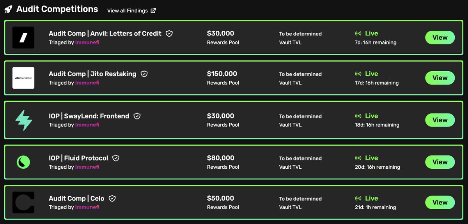Open the View all Findings link
Image resolution: width=468 pixels, height=224 pixels.
[x=127, y=11]
